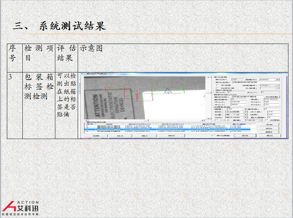Enable the 多流程 checkbox

(x=218, y=85)
